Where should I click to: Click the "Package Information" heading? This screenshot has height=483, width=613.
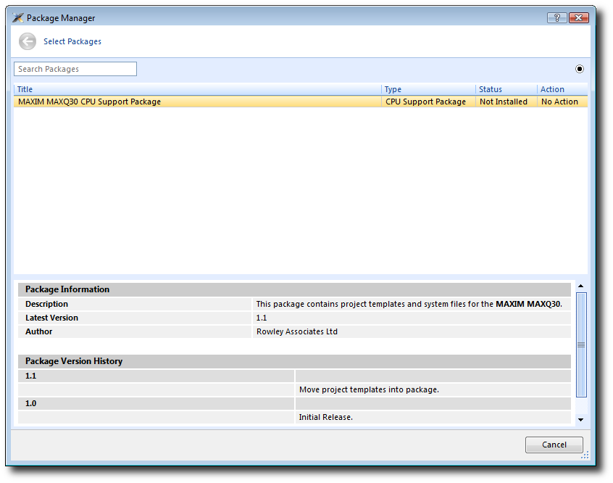click(x=67, y=289)
